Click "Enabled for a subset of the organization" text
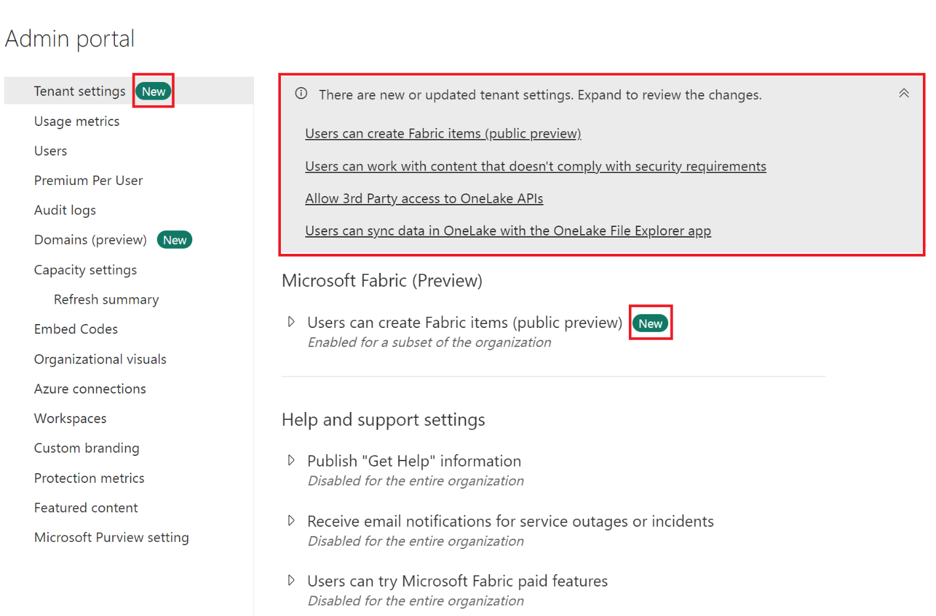Screen dimensions: 936x616 [430, 342]
